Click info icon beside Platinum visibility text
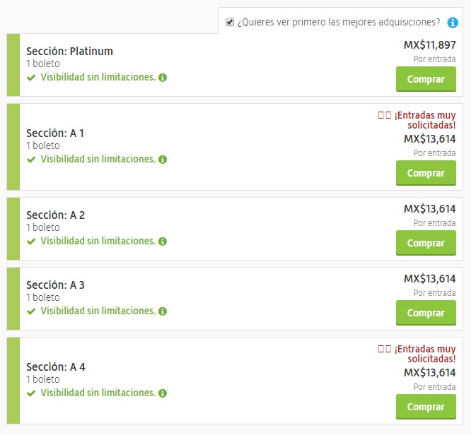The image size is (471, 435). point(163,77)
